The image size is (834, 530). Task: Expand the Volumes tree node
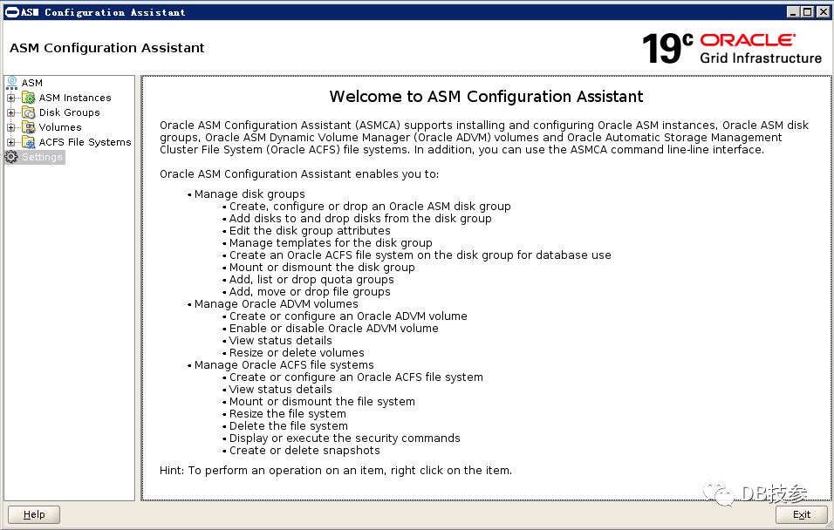(11, 127)
